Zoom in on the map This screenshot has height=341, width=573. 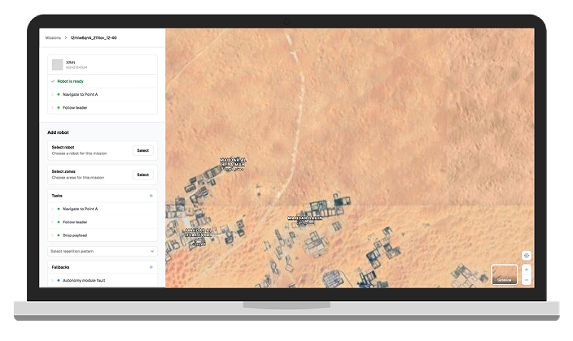click(527, 270)
